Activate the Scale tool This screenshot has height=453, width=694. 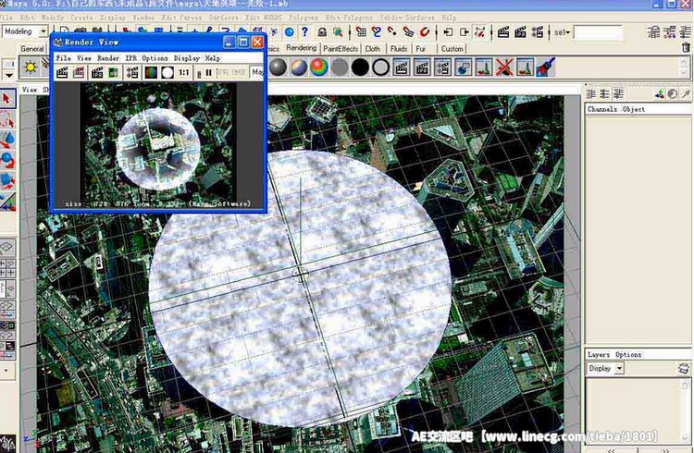[7, 180]
